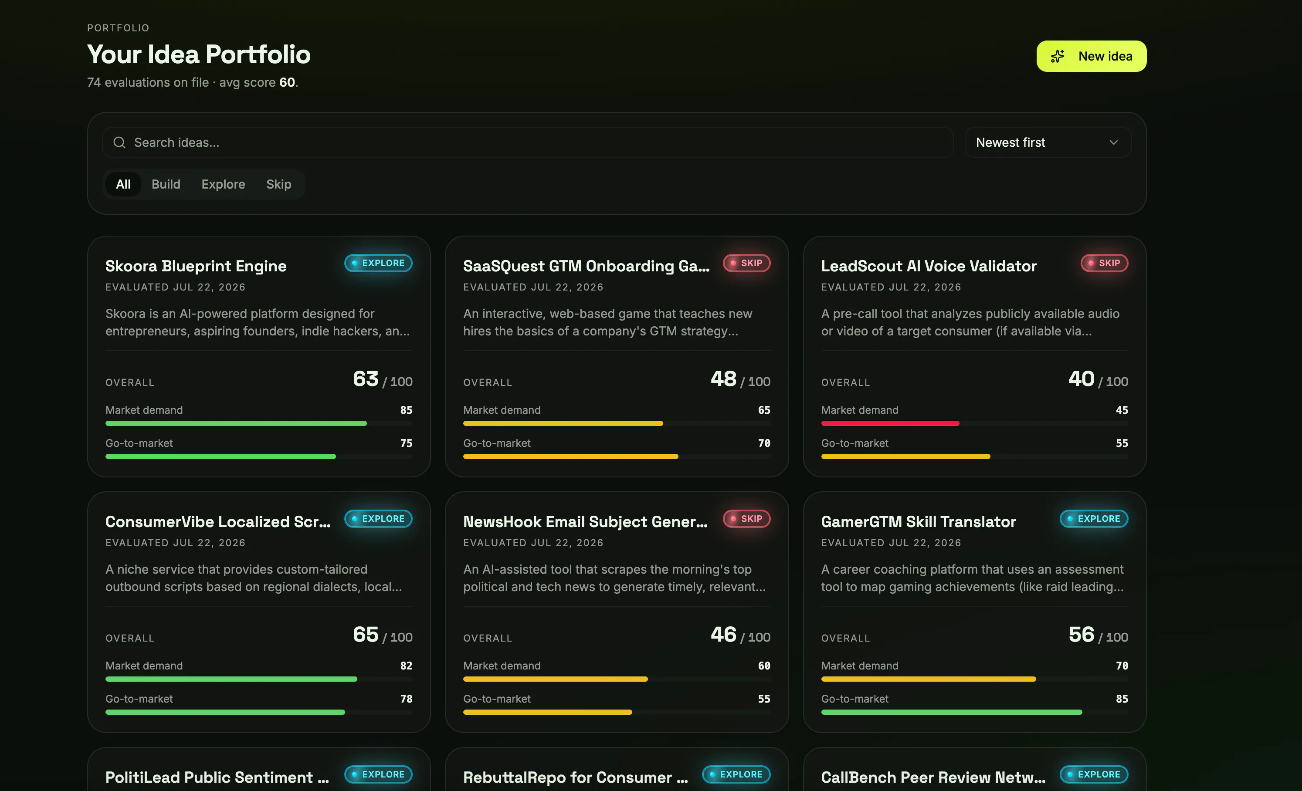The image size is (1302, 791).
Task: Open the SaaSQuest GTM Onboarding card title
Action: 587,266
